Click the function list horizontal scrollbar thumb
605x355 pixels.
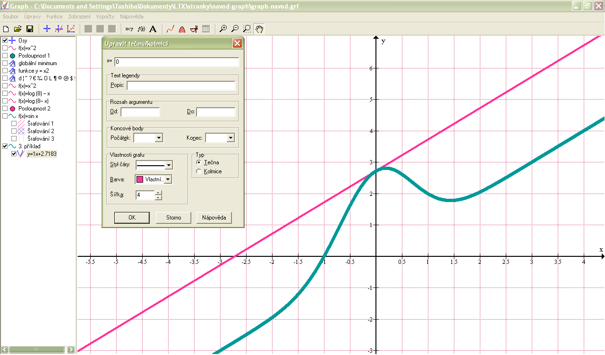click(37, 350)
